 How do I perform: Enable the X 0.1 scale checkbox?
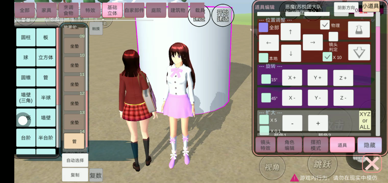264,130
